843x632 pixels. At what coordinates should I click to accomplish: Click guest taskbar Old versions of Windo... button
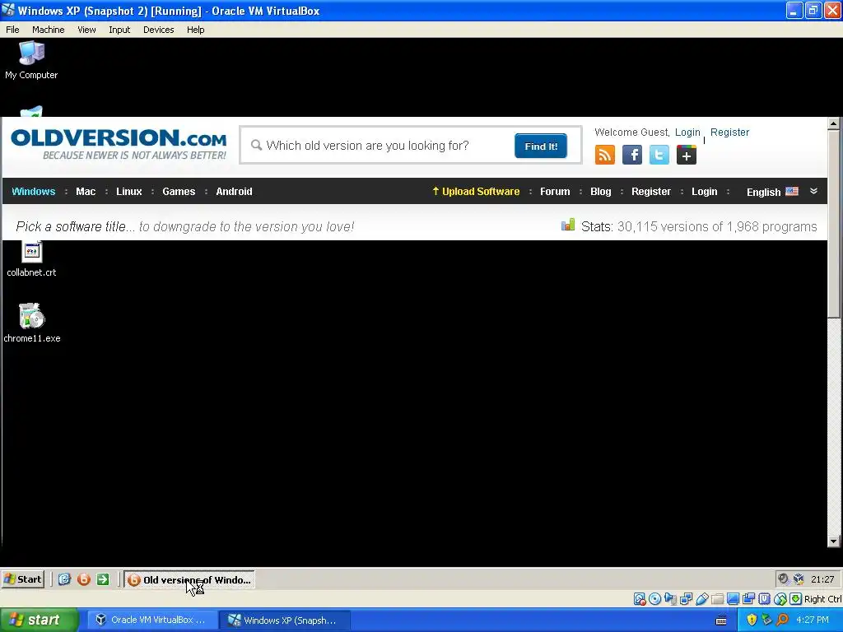click(189, 579)
